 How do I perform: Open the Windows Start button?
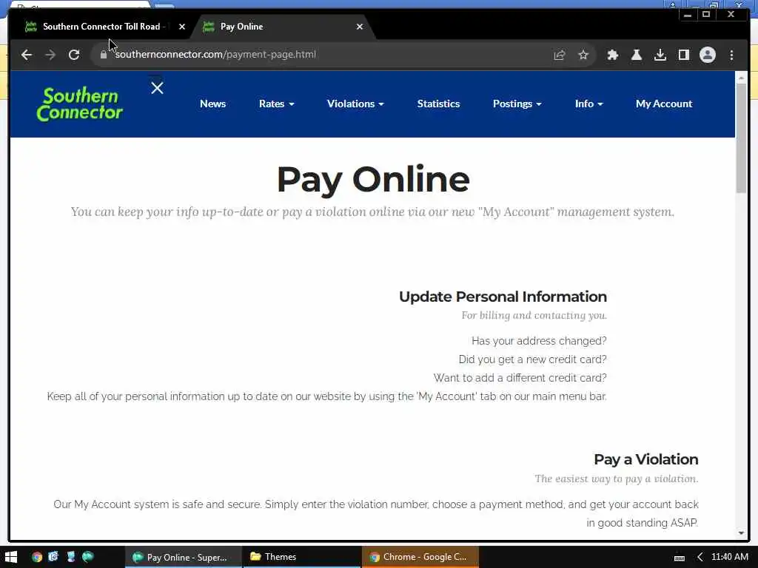click(x=10, y=557)
